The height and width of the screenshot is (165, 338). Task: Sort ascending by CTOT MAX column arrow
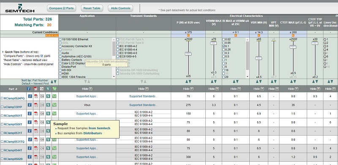(x=292, y=82)
